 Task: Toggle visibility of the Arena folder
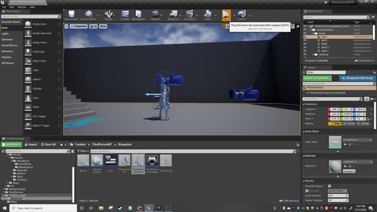pos(305,34)
